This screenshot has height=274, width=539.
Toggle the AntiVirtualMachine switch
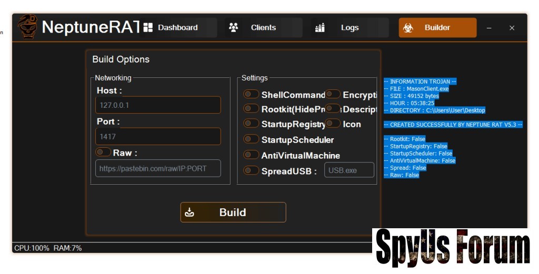pos(251,155)
